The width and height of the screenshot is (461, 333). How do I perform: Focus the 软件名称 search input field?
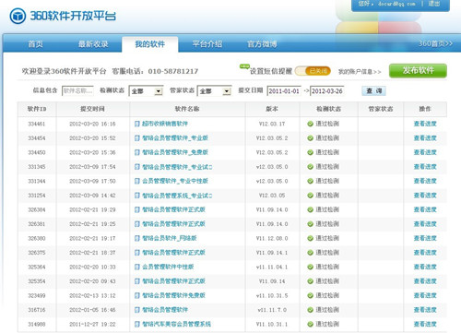click(x=77, y=91)
